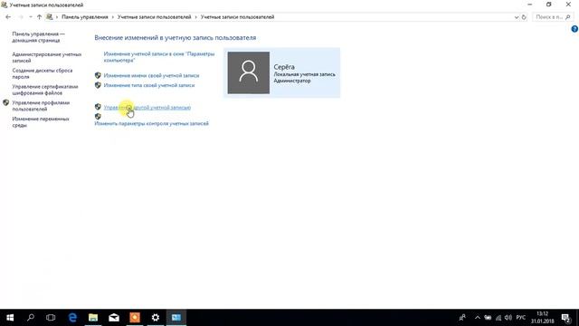
Task: Click shield icon above 'Изменить параметры контроля'
Action: 98,117
